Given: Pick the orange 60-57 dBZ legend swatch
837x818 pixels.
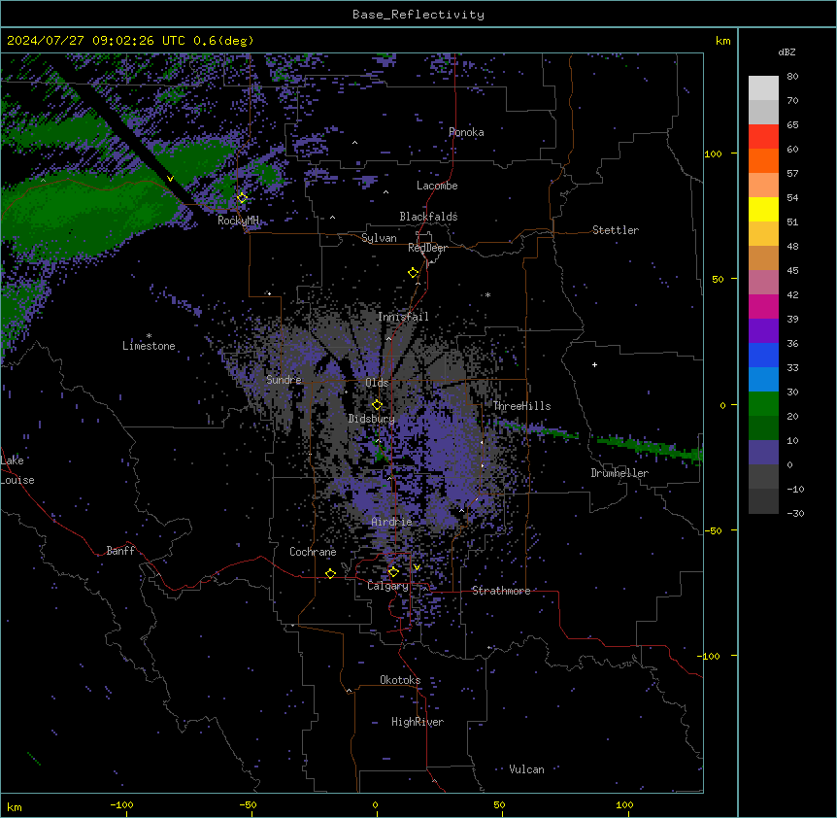Looking at the screenshot, I should (x=763, y=160).
